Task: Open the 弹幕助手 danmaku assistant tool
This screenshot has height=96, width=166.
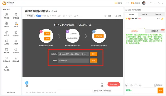Action: pyautogui.click(x=6, y=16)
